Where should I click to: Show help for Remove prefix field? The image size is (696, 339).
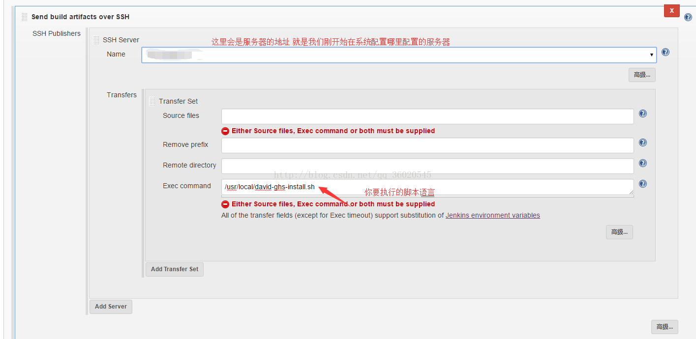[643, 142]
